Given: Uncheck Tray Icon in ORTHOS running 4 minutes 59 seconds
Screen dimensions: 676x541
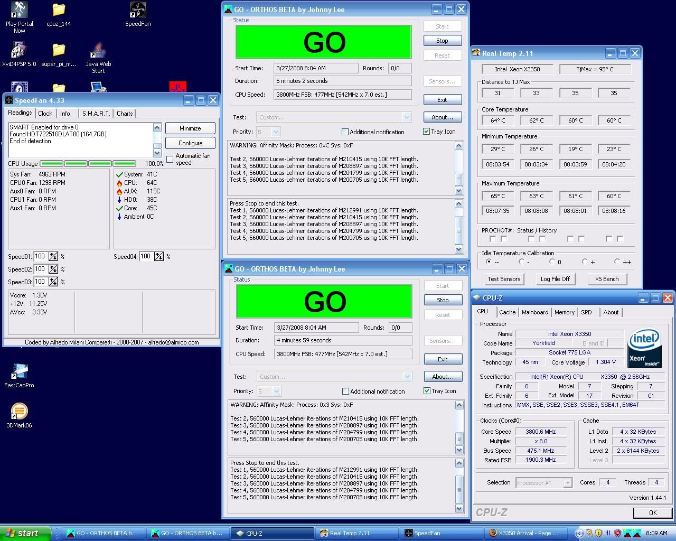Looking at the screenshot, I should 427,391.
